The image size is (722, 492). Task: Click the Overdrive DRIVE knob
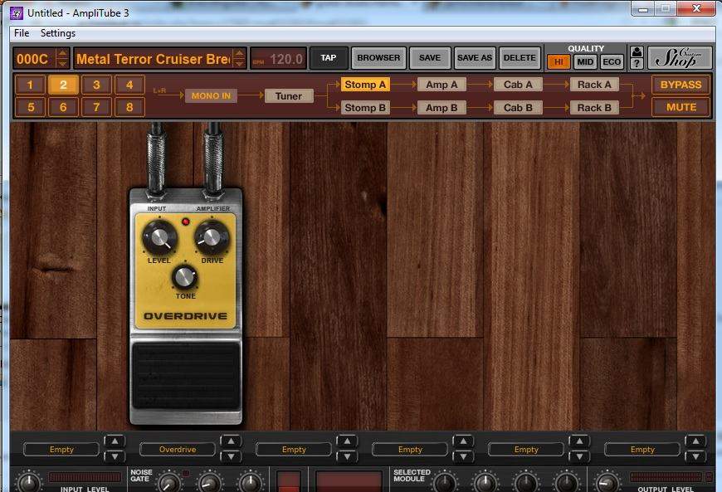click(x=212, y=237)
